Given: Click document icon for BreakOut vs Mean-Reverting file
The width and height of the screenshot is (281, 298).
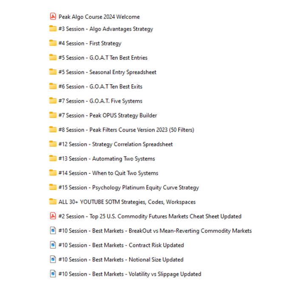Looking at the screenshot, I should 53,231.
